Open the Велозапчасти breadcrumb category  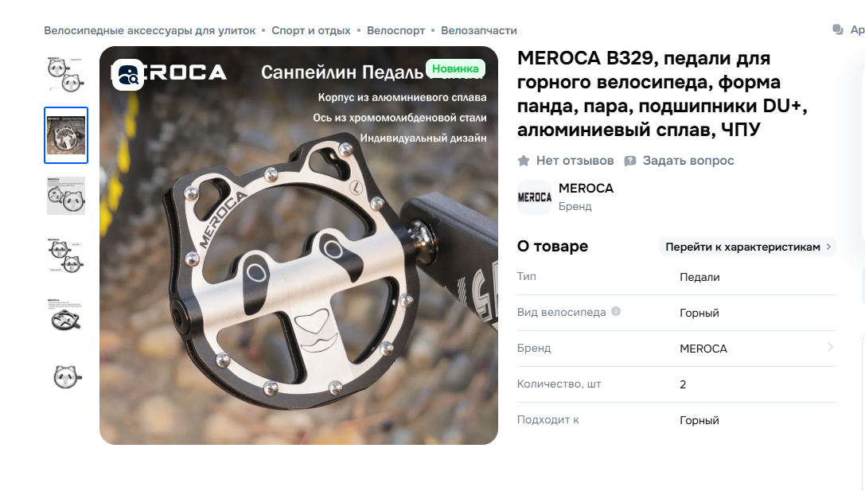[479, 30]
